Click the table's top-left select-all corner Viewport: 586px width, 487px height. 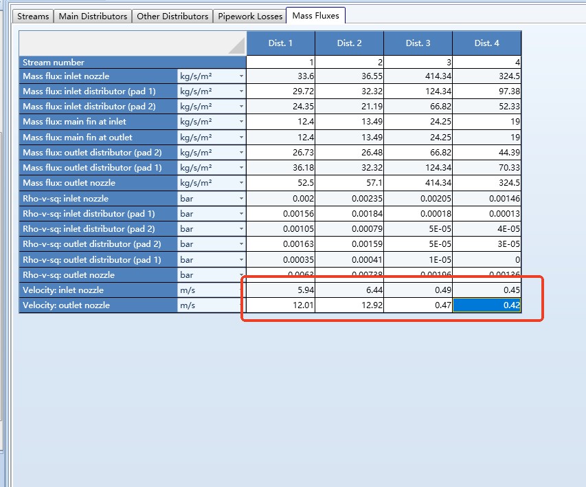click(132, 43)
